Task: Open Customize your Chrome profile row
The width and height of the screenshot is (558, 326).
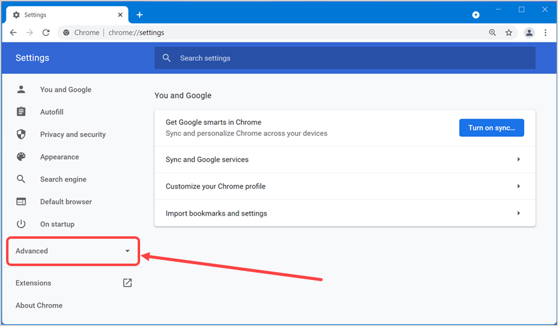Action: (x=345, y=186)
